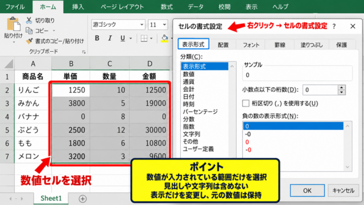Screen dimensions: 364x205
Task: Click the Borders grid icon
Action: 144,38
